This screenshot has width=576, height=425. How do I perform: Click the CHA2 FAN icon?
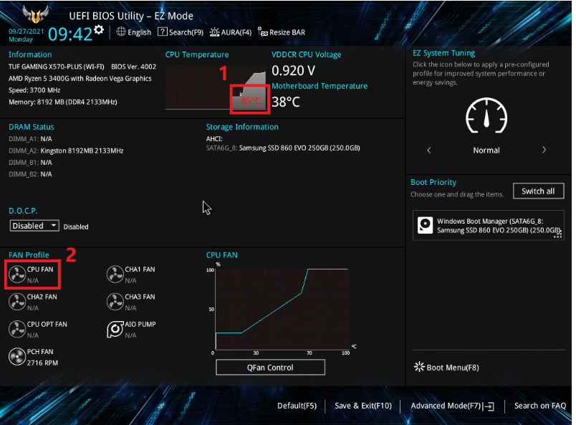[17, 302]
